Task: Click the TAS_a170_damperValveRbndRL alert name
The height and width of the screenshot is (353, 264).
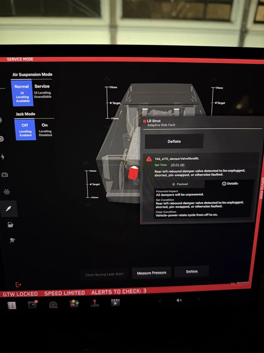Action: coord(177,159)
